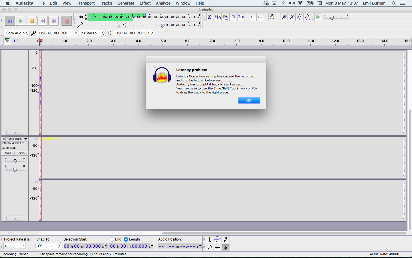
Task: Click the Cut scissors icon
Action: click(x=210, y=17)
